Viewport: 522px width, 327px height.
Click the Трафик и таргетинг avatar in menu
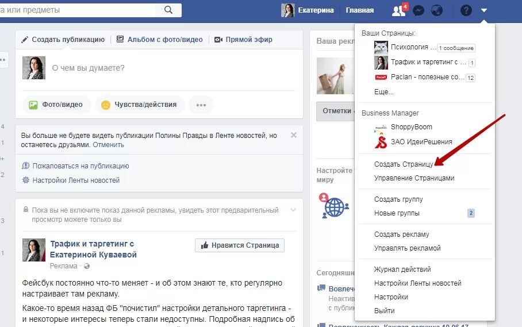[x=381, y=63]
